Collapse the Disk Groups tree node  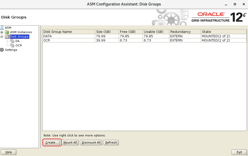tap(2, 37)
